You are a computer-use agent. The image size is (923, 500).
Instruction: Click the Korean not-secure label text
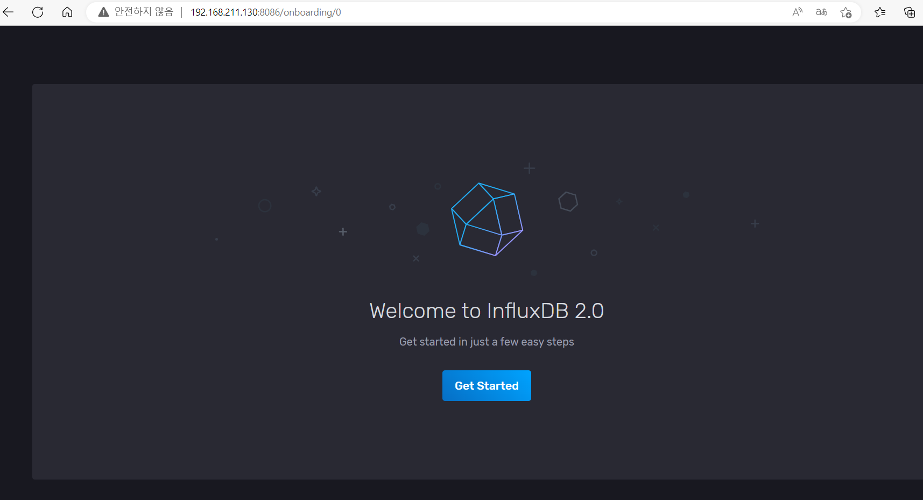(144, 12)
